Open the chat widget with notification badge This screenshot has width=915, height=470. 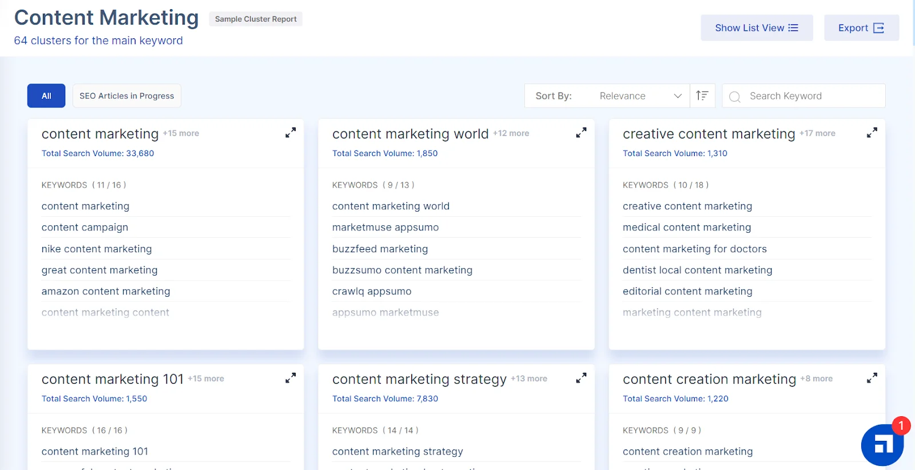point(882,444)
